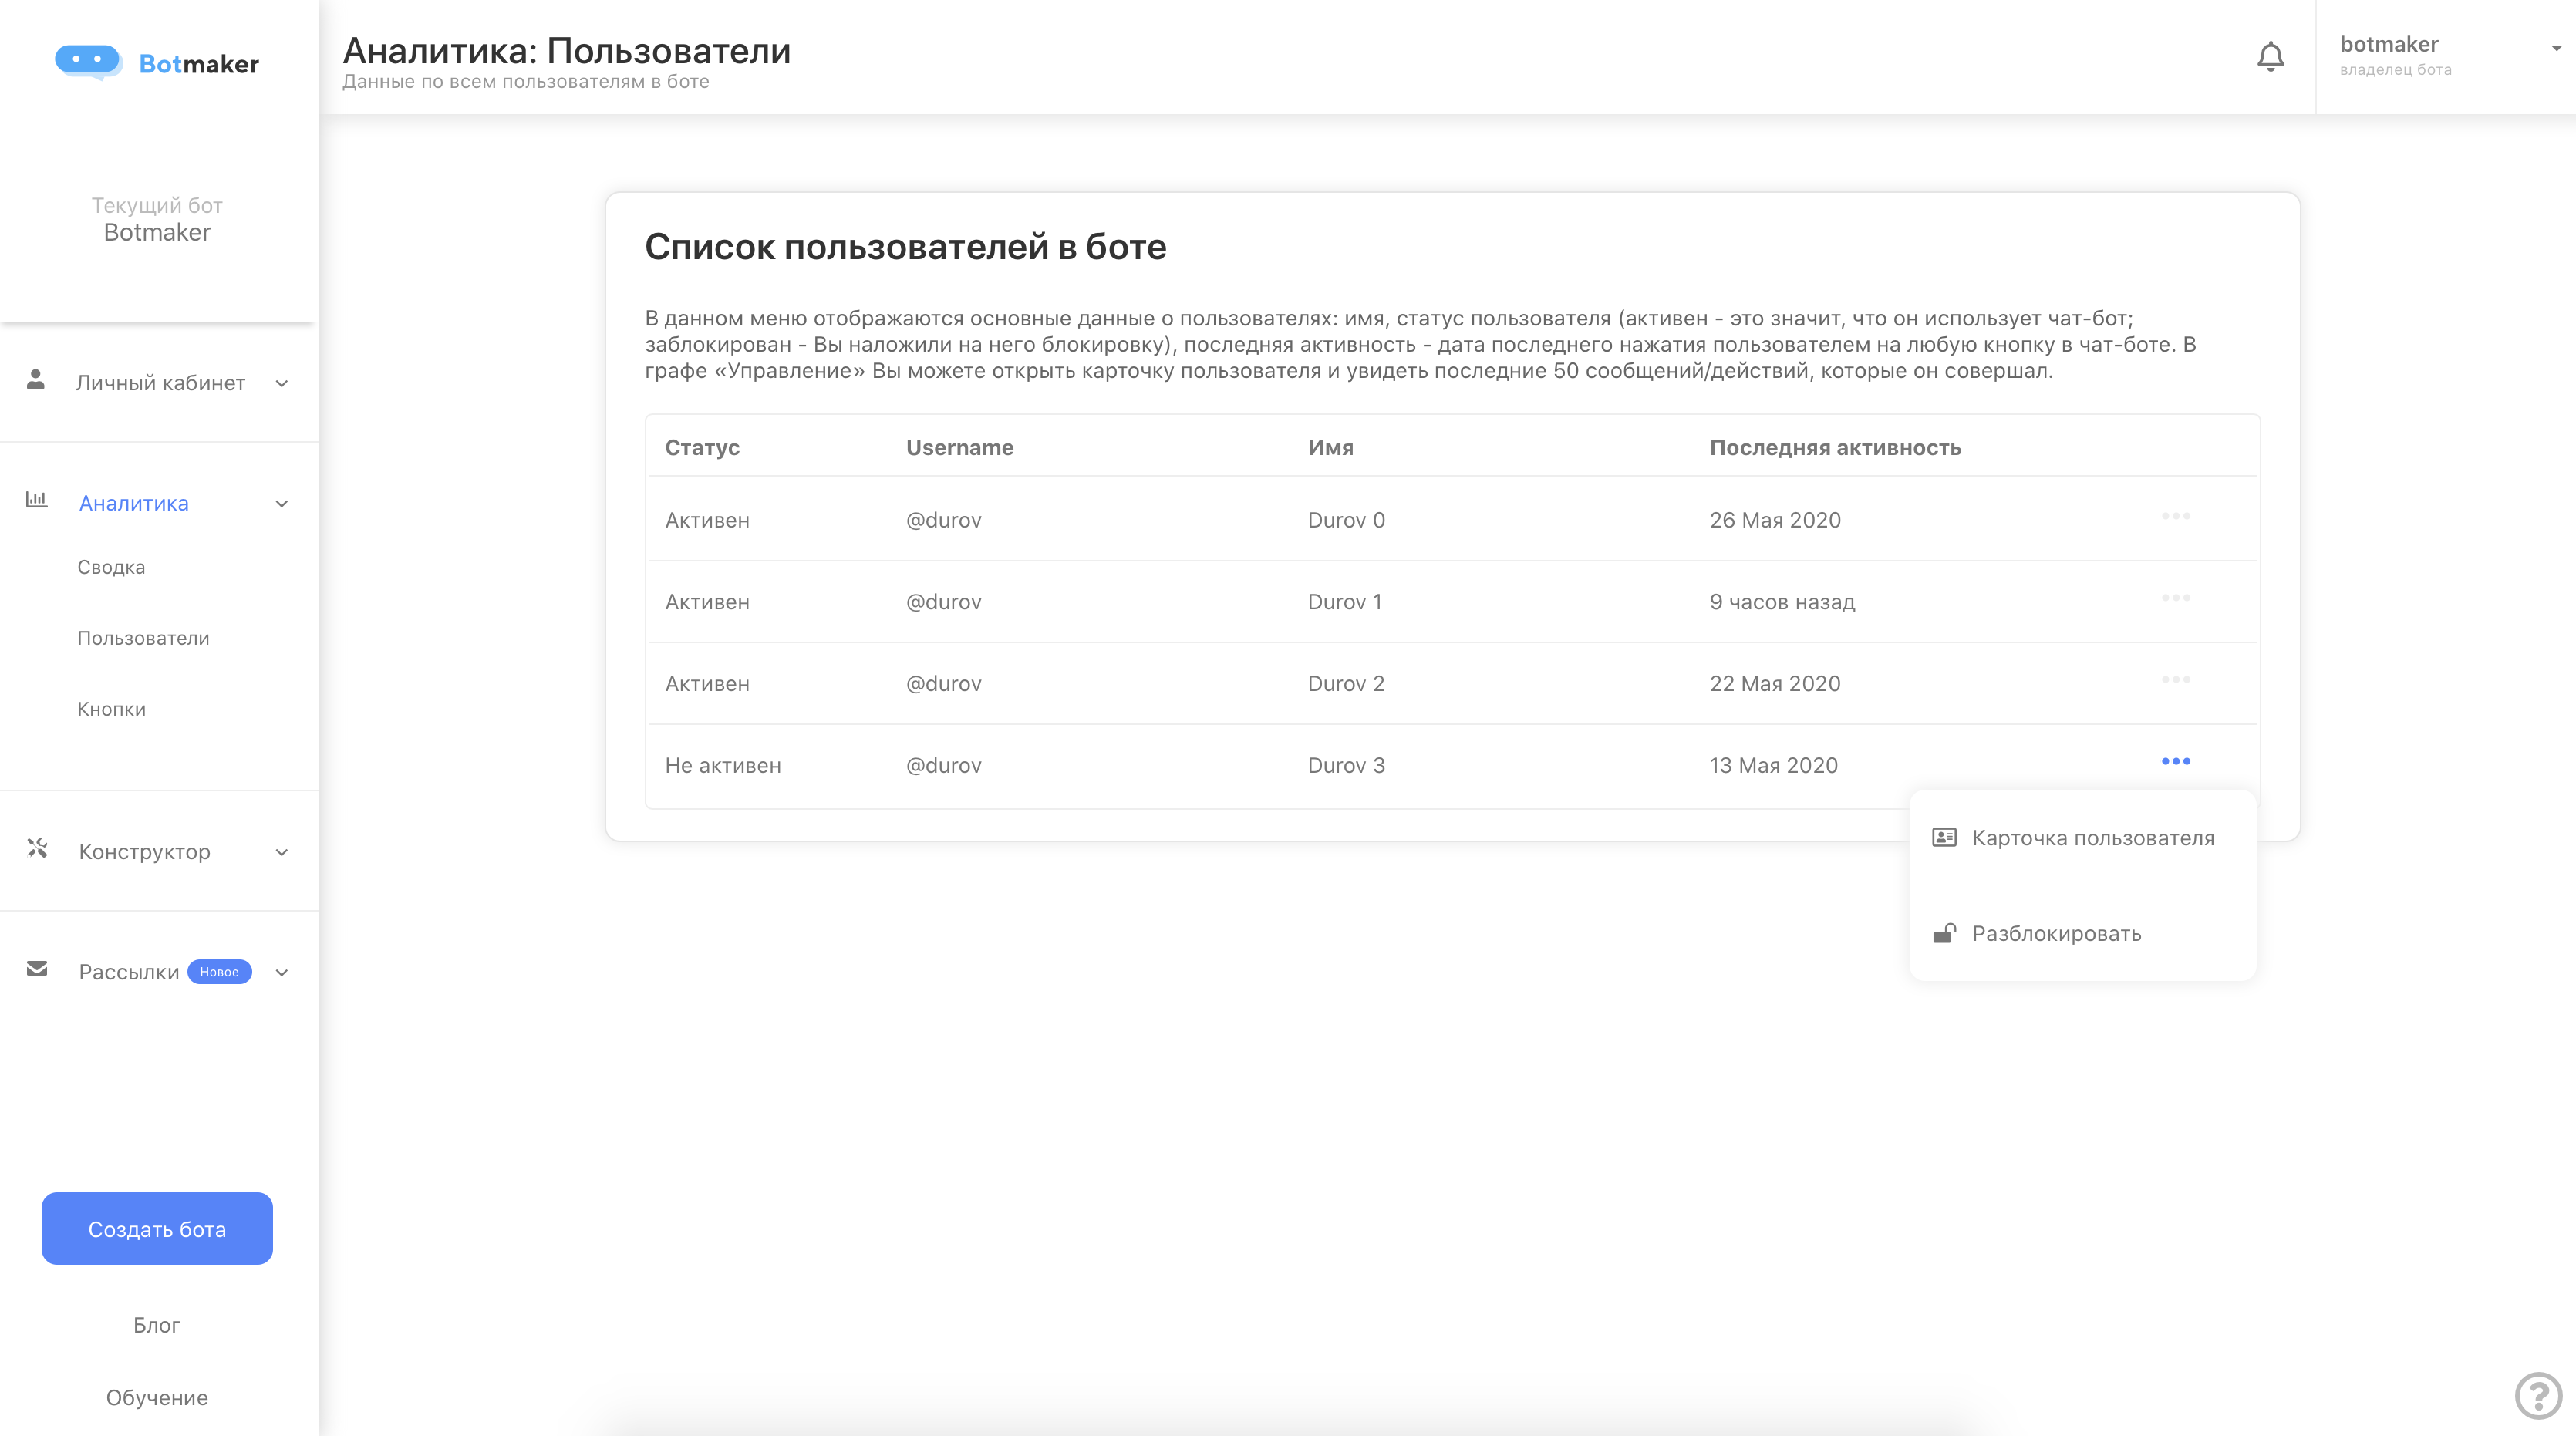This screenshot has width=2576, height=1436.
Task: Expand the Рассылки chevron
Action: [282, 973]
